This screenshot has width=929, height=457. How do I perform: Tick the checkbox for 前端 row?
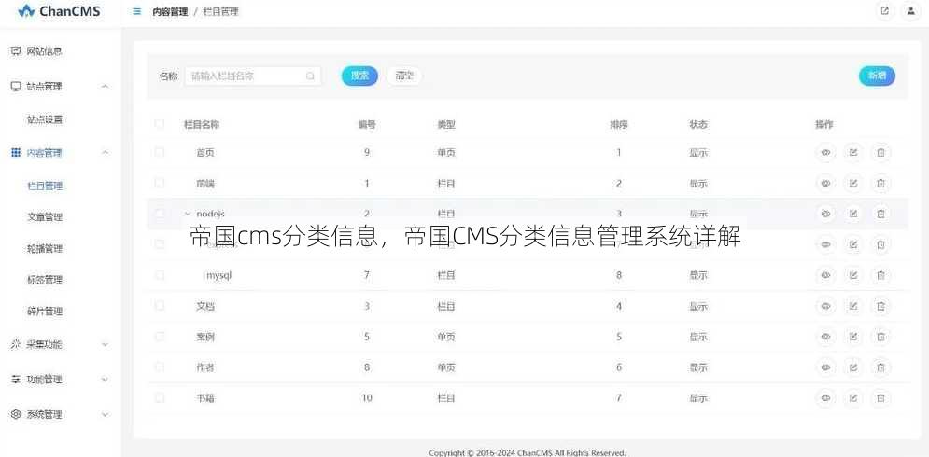click(x=159, y=183)
